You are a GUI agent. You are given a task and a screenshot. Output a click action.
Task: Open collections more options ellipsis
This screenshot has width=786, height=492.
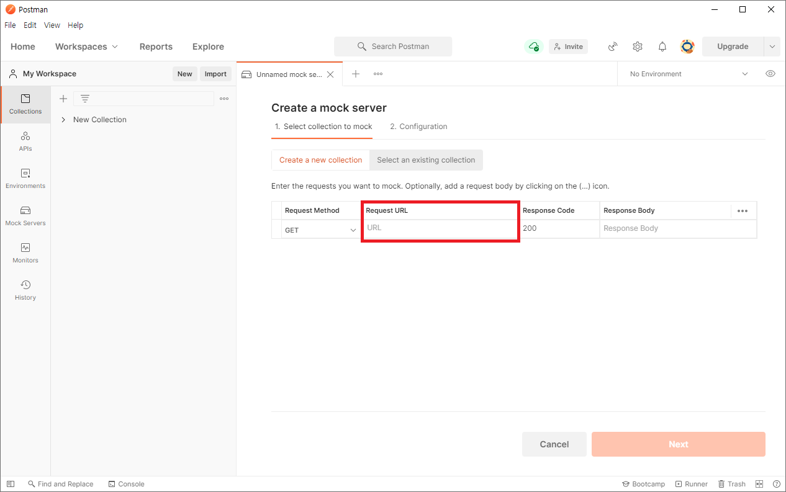point(224,99)
